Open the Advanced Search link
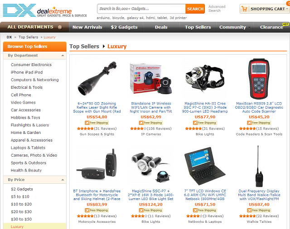Image resolution: width=290 pixels, height=229 pixels. pos(217,9)
